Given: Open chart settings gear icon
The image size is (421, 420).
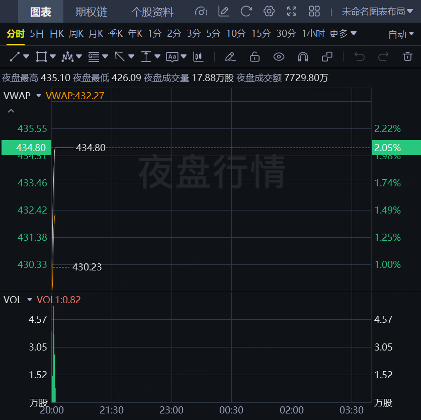Looking at the screenshot, I should (269, 12).
